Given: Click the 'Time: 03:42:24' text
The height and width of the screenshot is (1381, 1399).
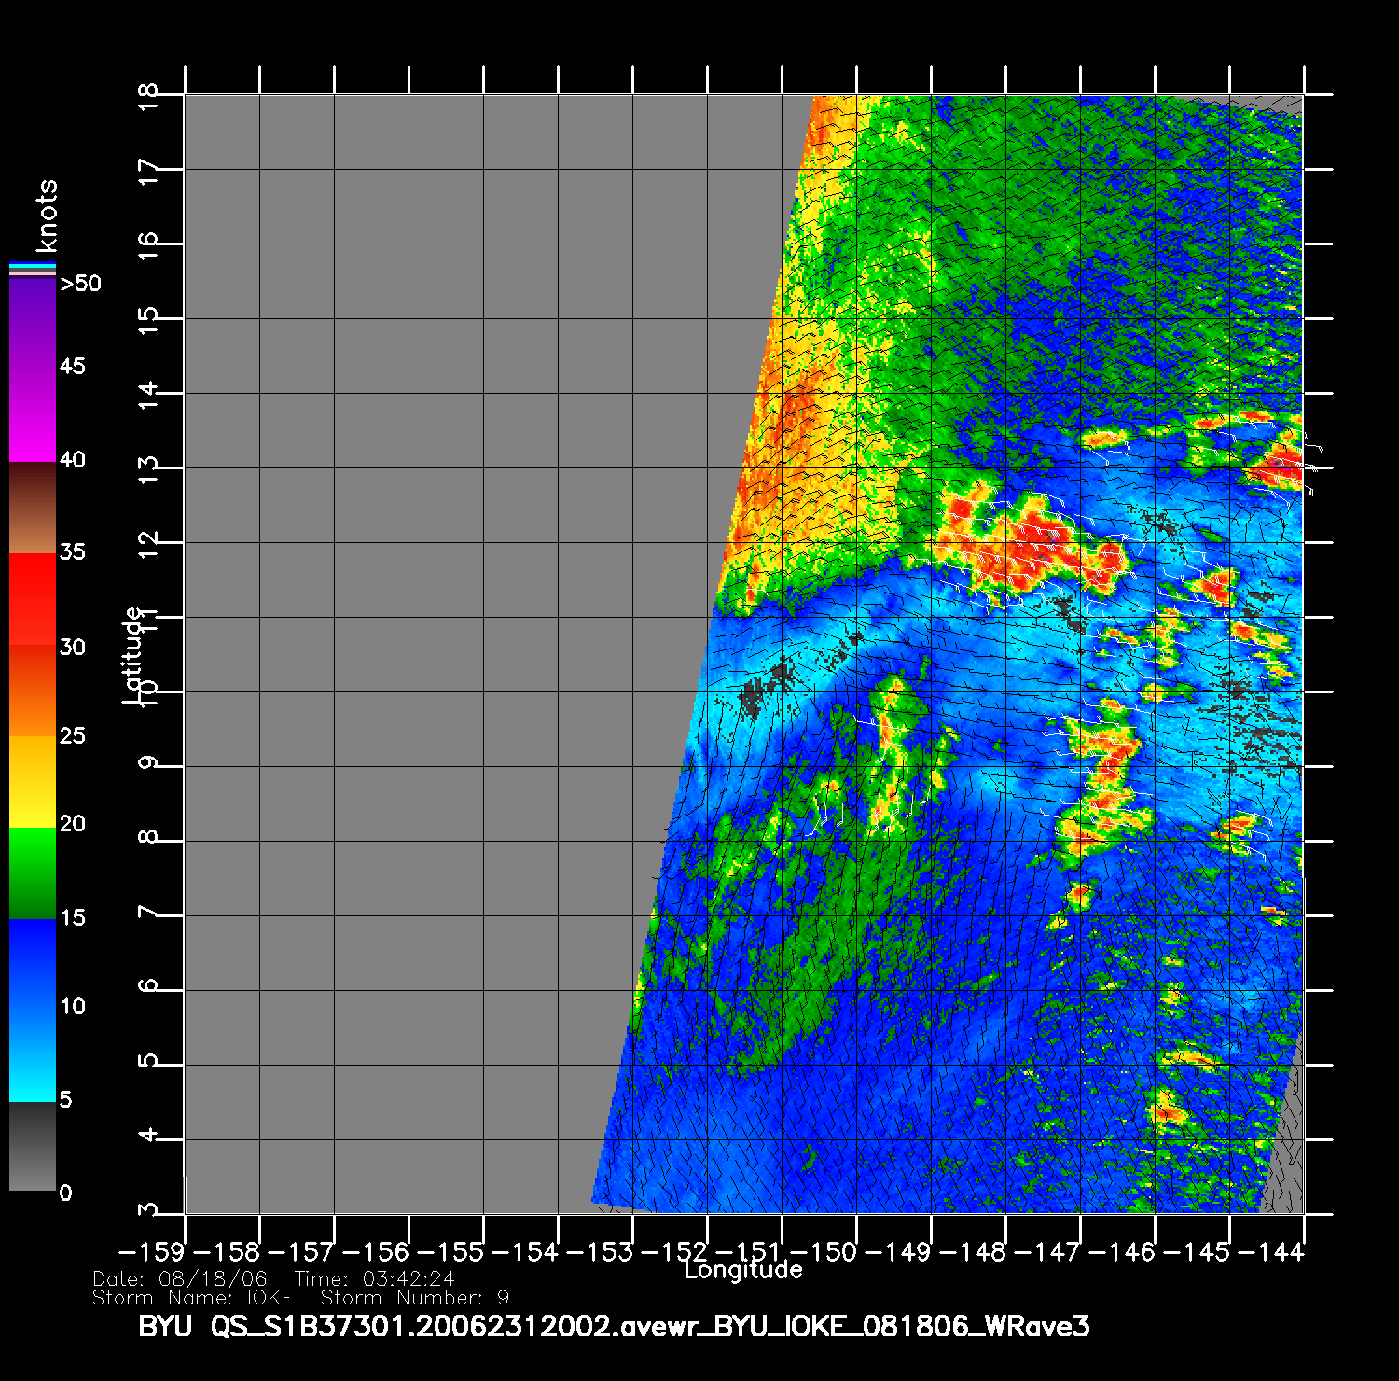Looking at the screenshot, I should tap(374, 1279).
